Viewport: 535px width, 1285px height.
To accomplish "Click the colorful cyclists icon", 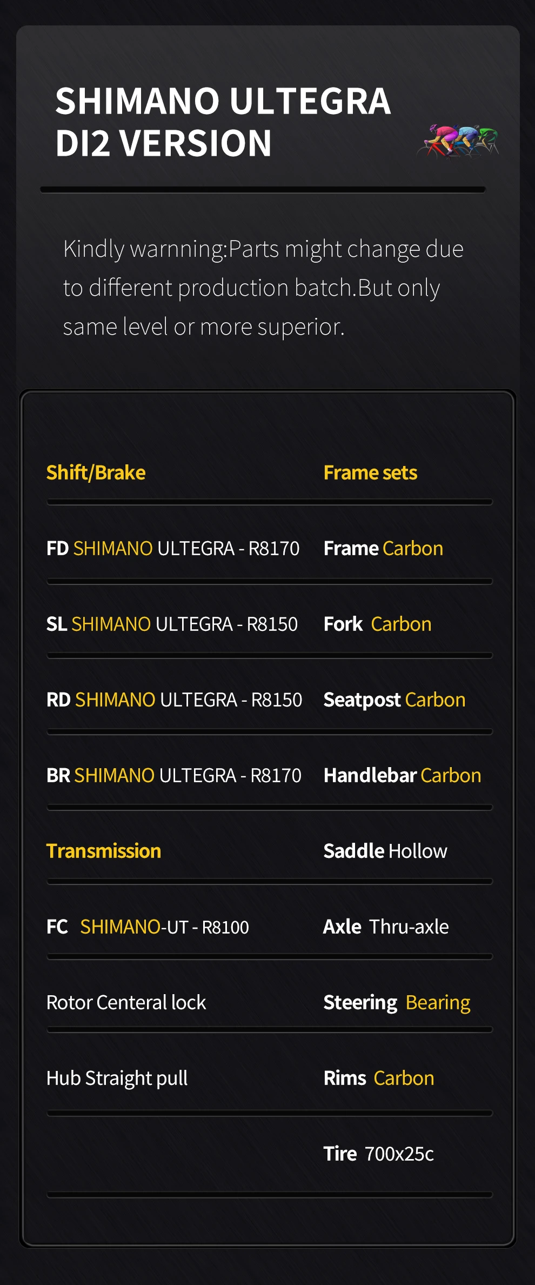I will point(458,141).
